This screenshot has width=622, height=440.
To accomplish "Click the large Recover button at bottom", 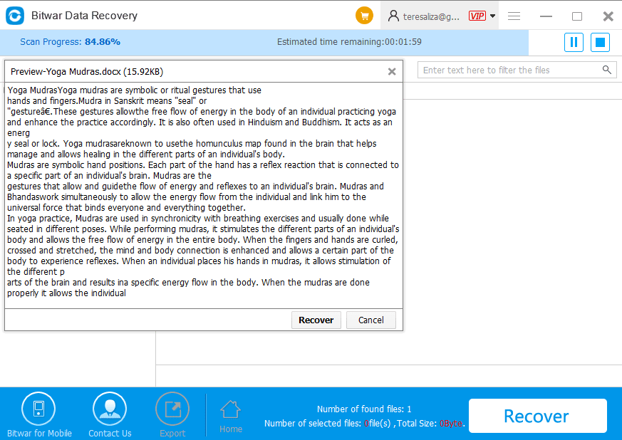I will click(x=537, y=416).
